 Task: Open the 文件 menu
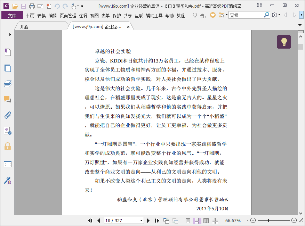pos(12,15)
